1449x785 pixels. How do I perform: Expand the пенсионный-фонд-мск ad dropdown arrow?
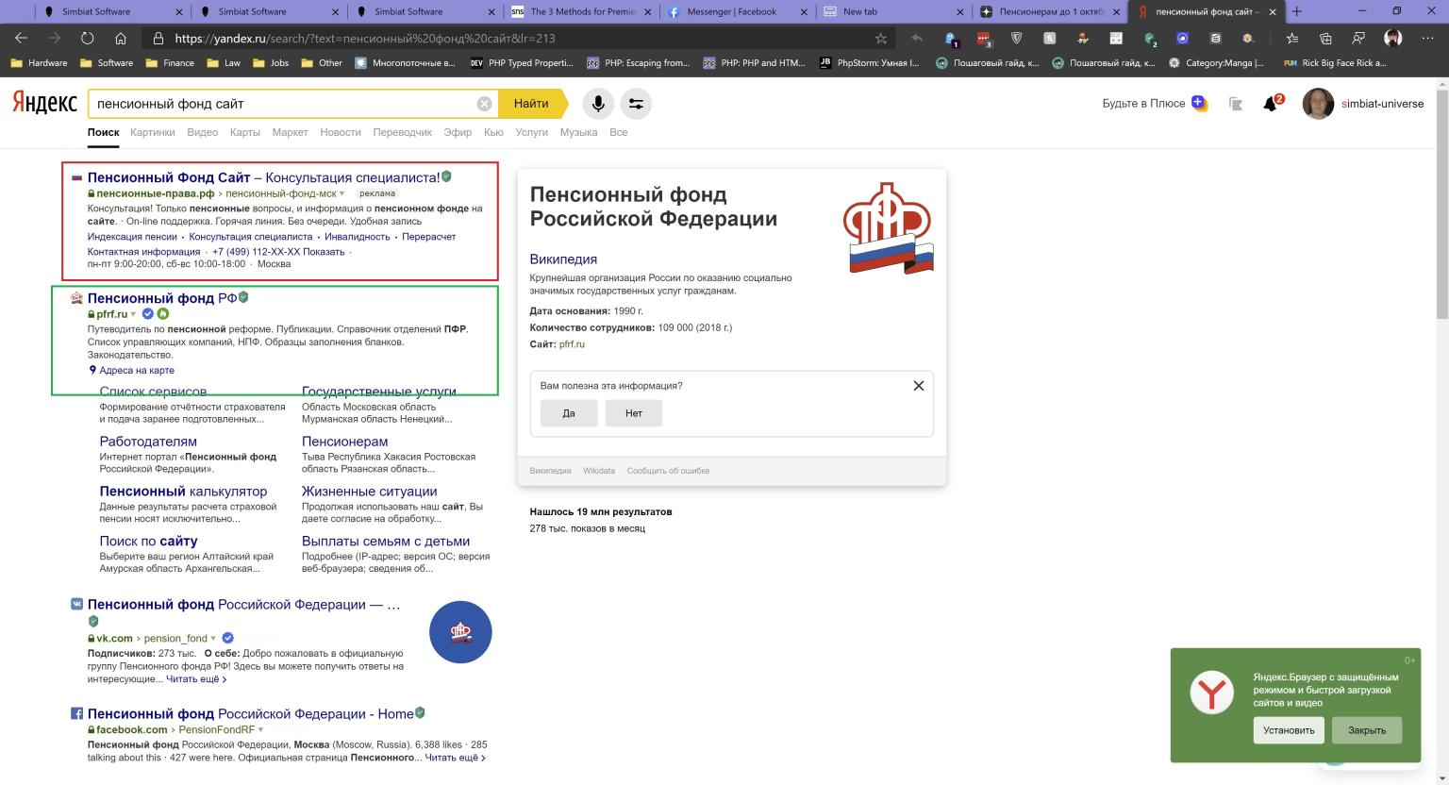click(342, 193)
